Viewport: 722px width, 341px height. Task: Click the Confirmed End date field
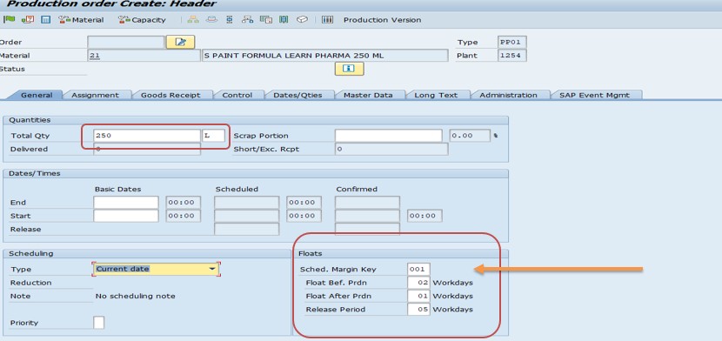pos(367,203)
